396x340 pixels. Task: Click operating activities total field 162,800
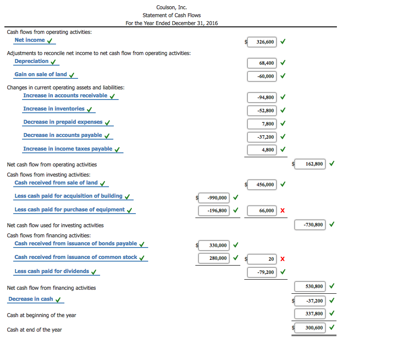pos(310,164)
